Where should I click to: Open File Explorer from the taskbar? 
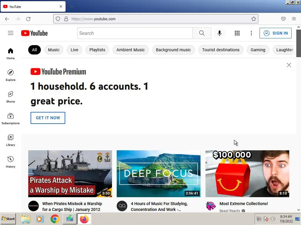26,219
